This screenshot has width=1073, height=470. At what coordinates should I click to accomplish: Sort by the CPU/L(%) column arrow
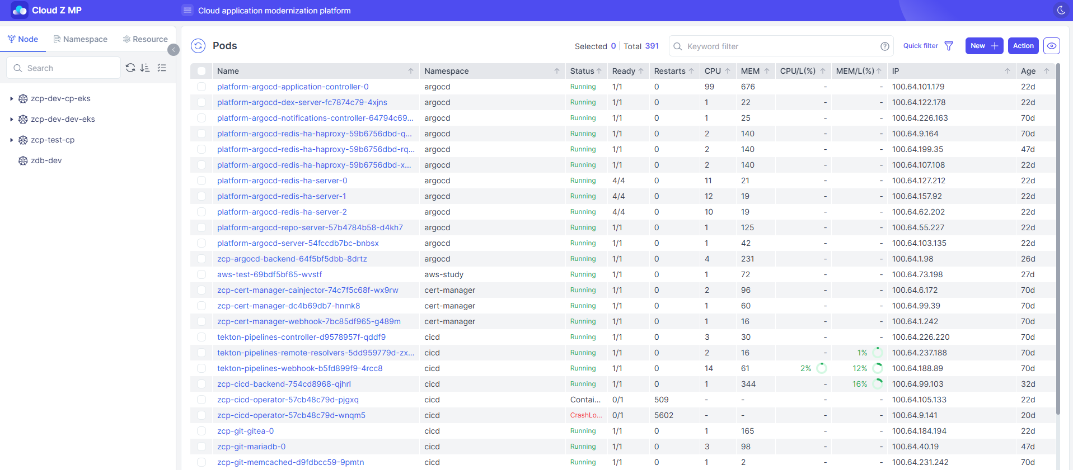[823, 71]
